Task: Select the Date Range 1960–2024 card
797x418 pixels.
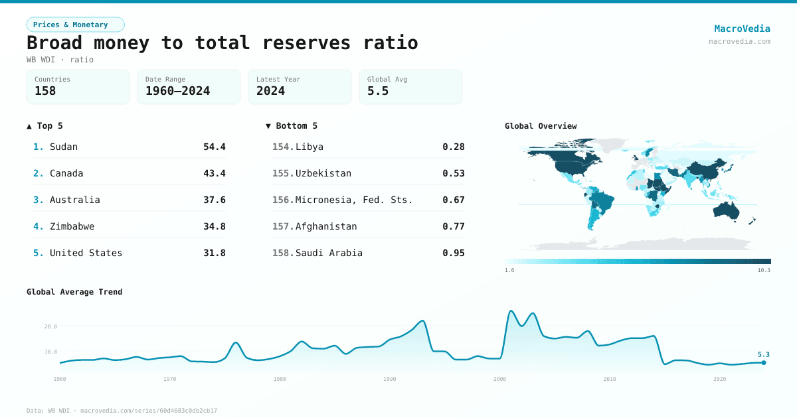Action: pyautogui.click(x=189, y=87)
